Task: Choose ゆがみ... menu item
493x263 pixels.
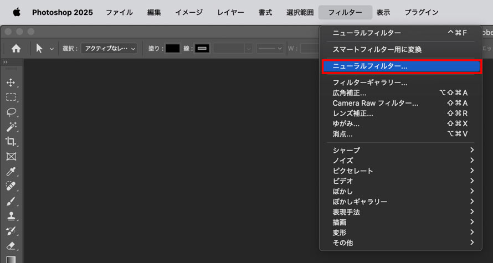Action: coord(400,124)
